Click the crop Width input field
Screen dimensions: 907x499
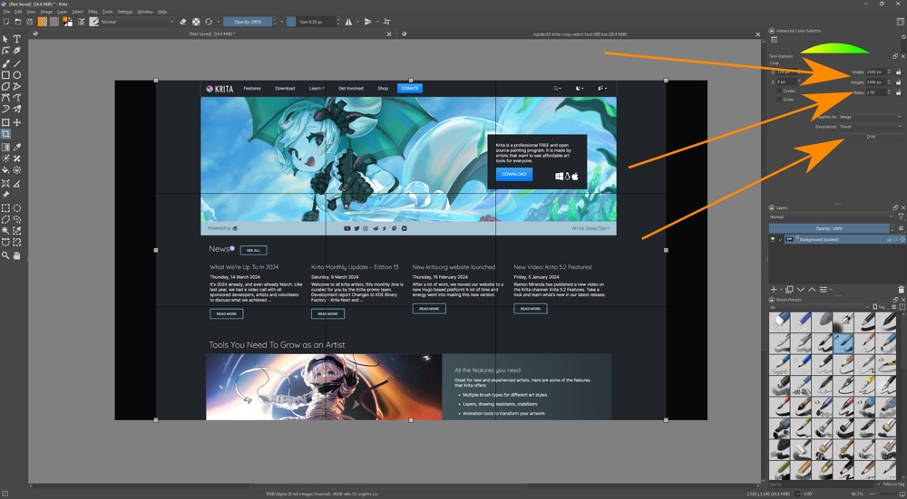point(875,72)
